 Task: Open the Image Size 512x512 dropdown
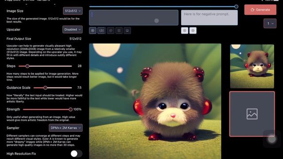[x=73, y=11]
